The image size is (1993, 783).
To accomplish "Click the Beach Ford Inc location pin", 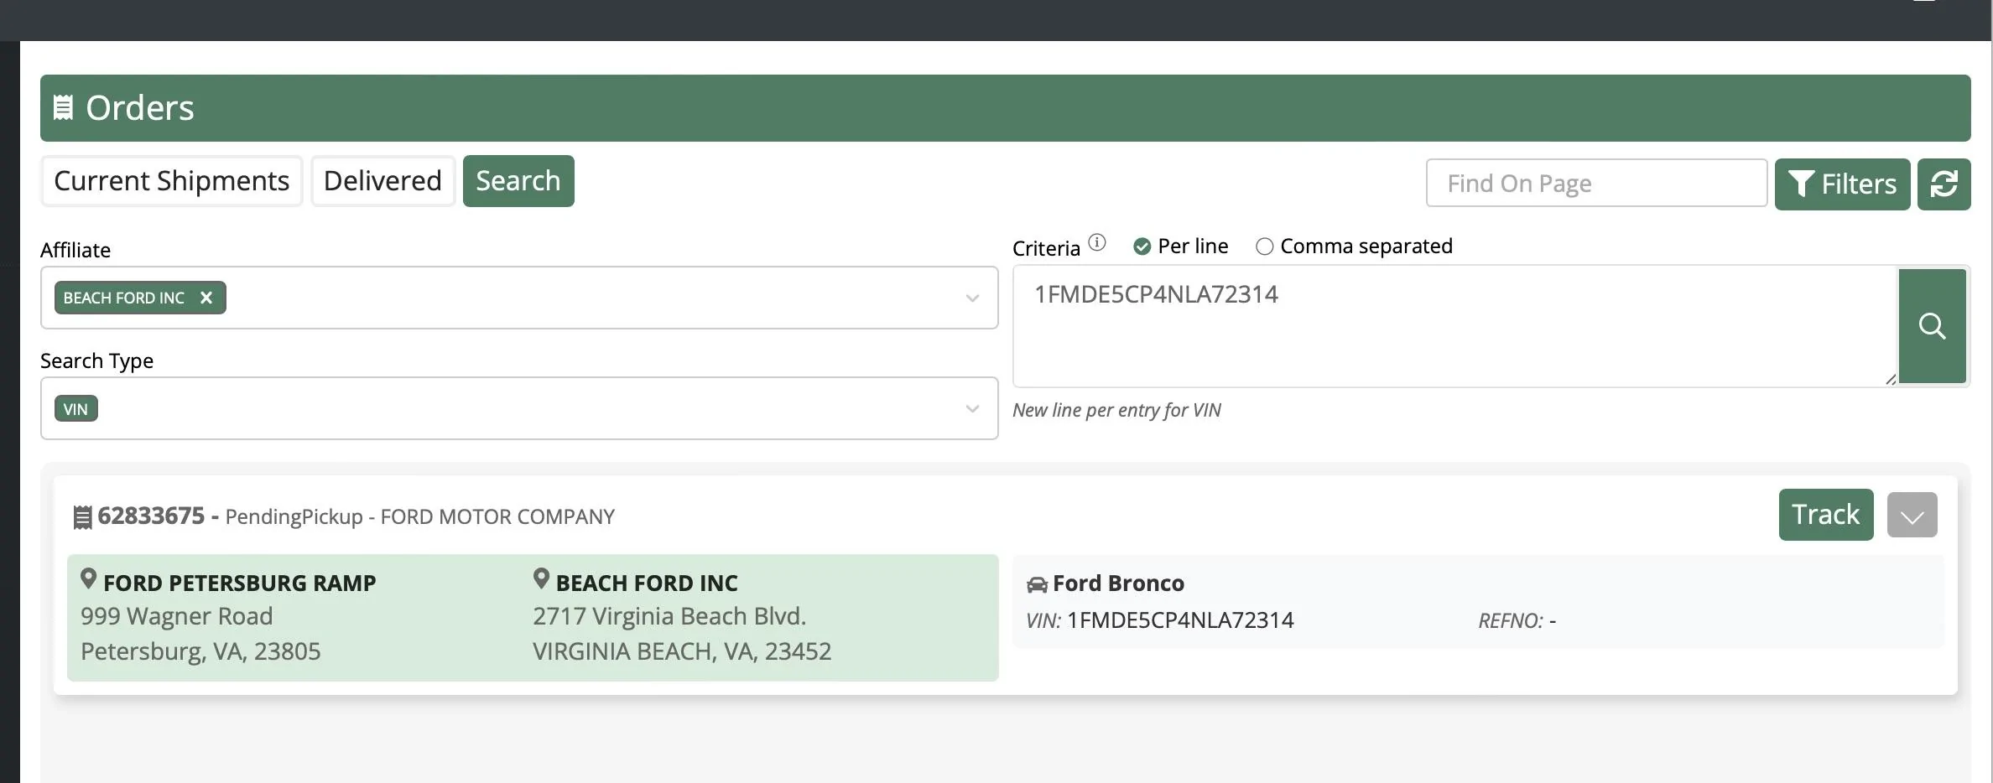I will pyautogui.click(x=541, y=578).
